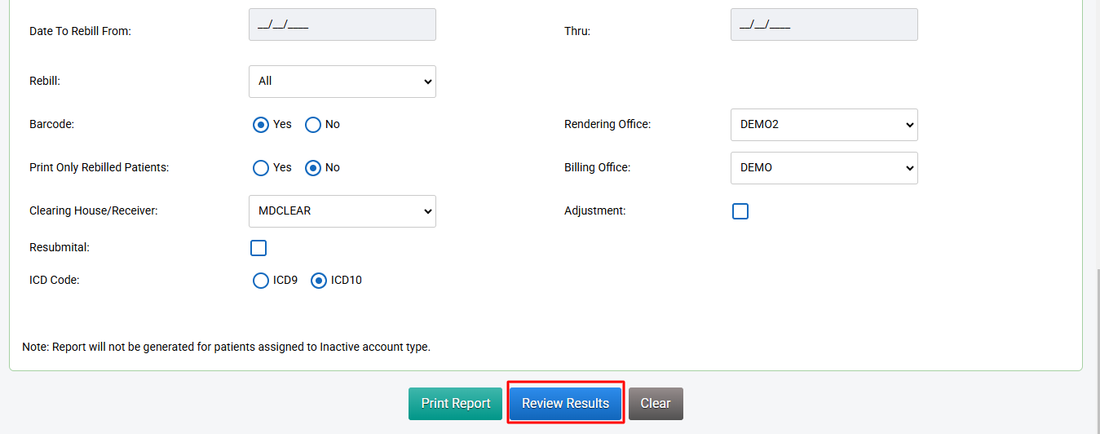Click the Review Results button
The image size is (1100, 434).
[565, 403]
